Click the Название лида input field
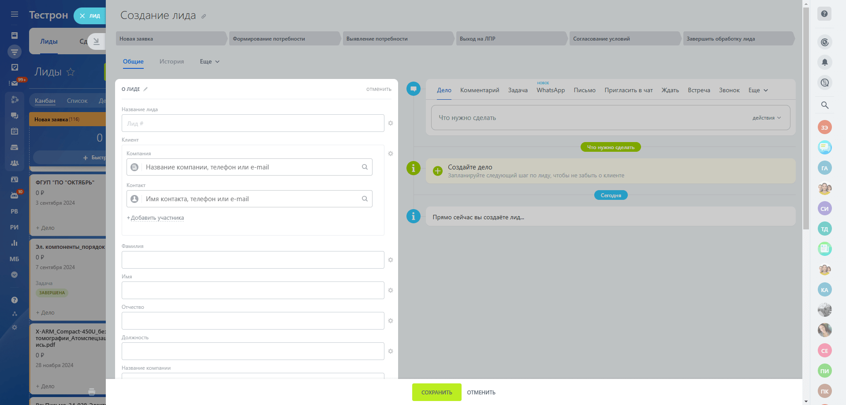The width and height of the screenshot is (846, 405). (x=253, y=124)
